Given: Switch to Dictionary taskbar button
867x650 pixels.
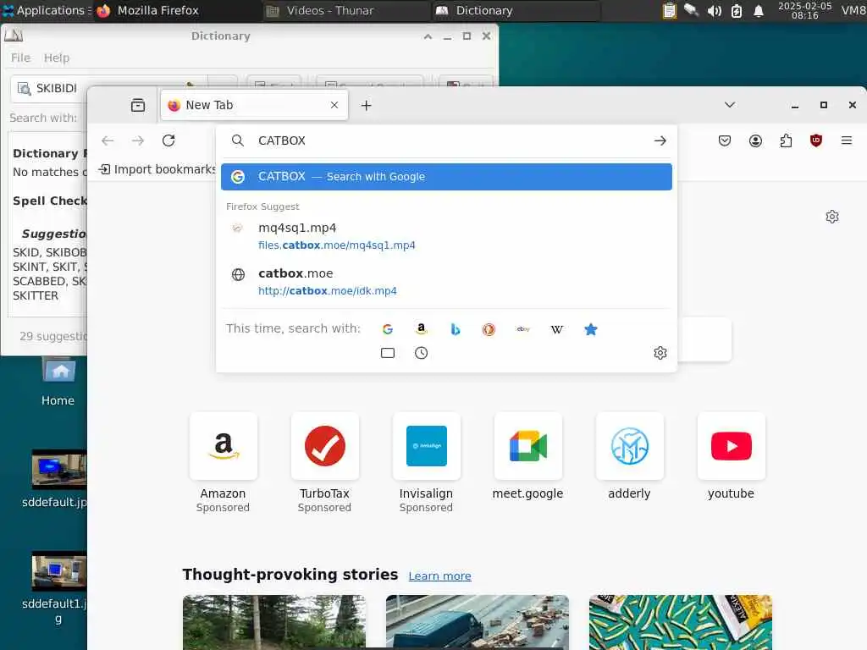Looking at the screenshot, I should pyautogui.click(x=516, y=10).
